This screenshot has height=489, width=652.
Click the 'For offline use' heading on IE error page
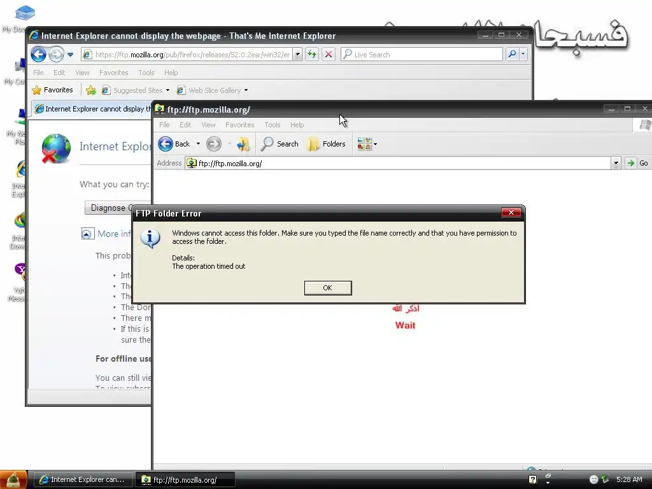[123, 358]
